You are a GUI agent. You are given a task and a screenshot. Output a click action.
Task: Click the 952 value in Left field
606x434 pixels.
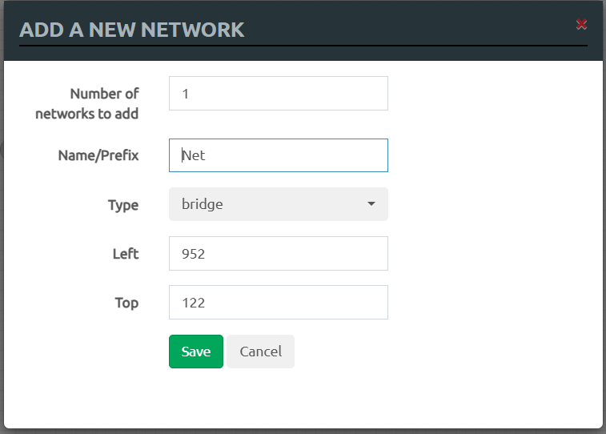click(193, 254)
